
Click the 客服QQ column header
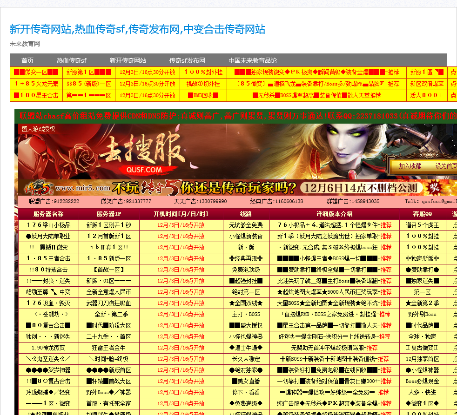click(422, 214)
